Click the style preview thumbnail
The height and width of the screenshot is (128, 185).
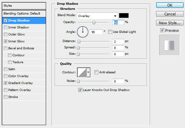coord(169,45)
